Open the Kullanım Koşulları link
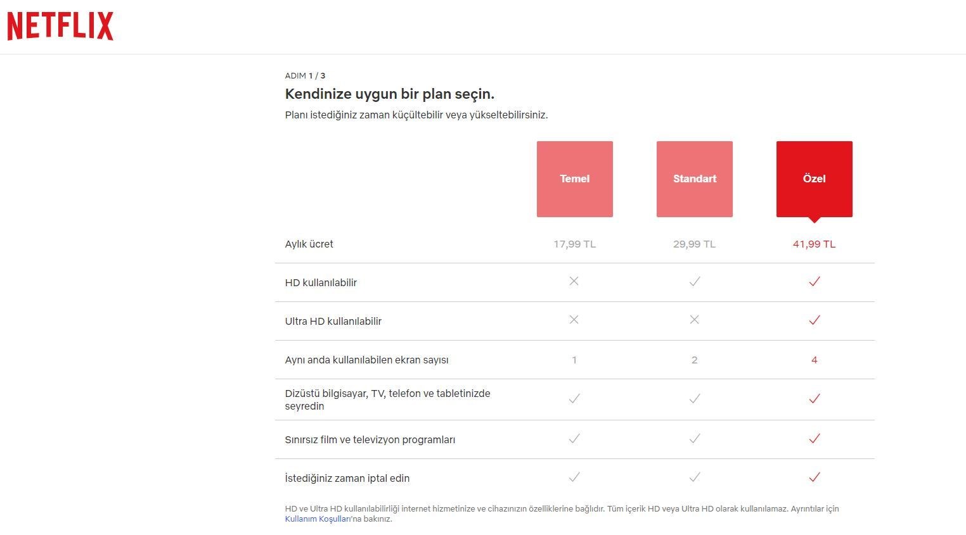 [318, 519]
